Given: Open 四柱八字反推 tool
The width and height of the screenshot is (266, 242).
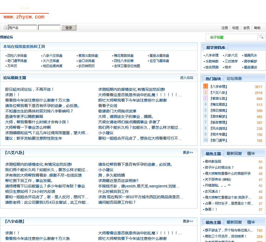Looking at the screenshot, I should click(124, 61).
